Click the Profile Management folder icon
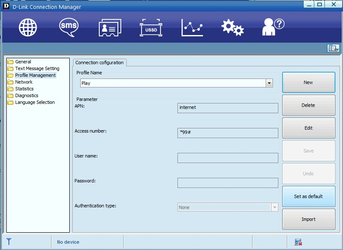 click(x=10, y=76)
